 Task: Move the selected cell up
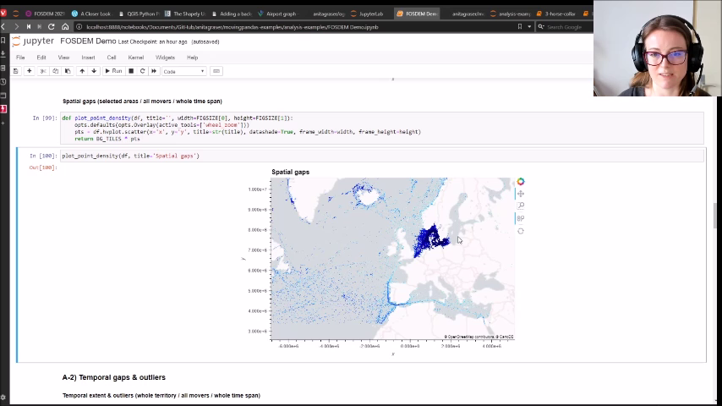pyautogui.click(x=82, y=71)
